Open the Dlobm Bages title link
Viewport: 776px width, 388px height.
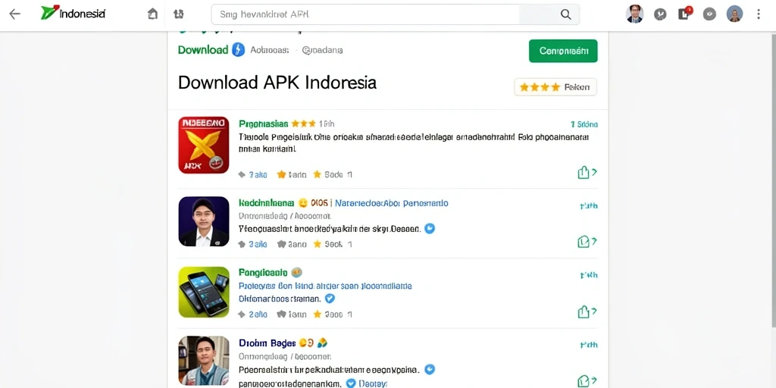click(268, 343)
